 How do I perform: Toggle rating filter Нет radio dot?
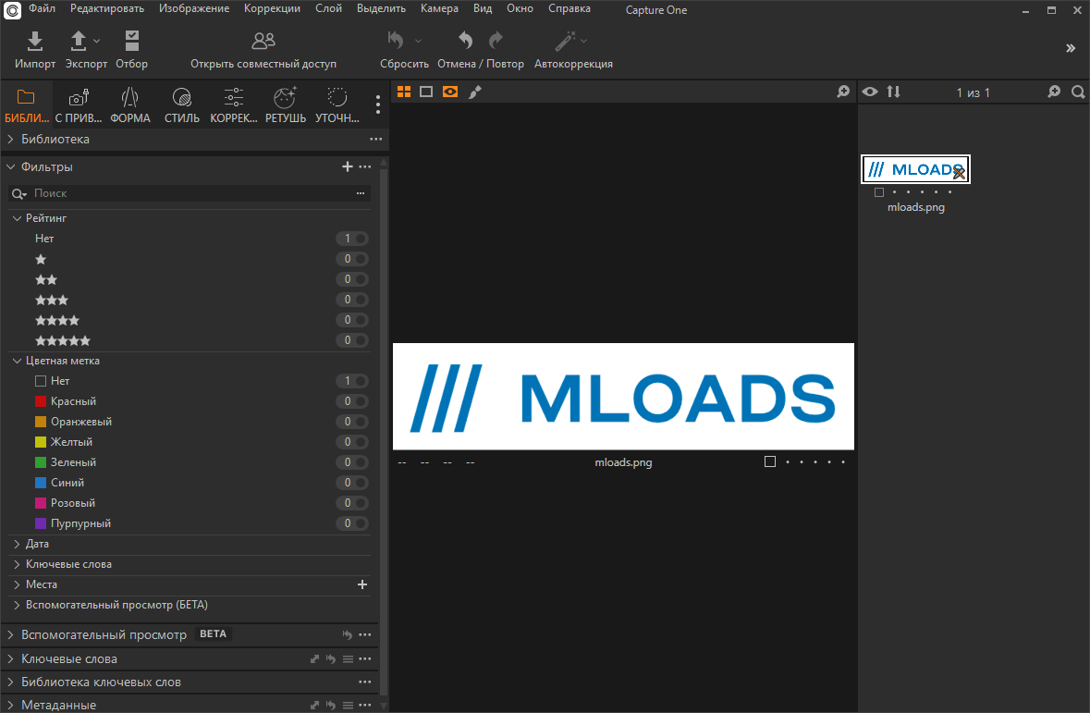361,239
